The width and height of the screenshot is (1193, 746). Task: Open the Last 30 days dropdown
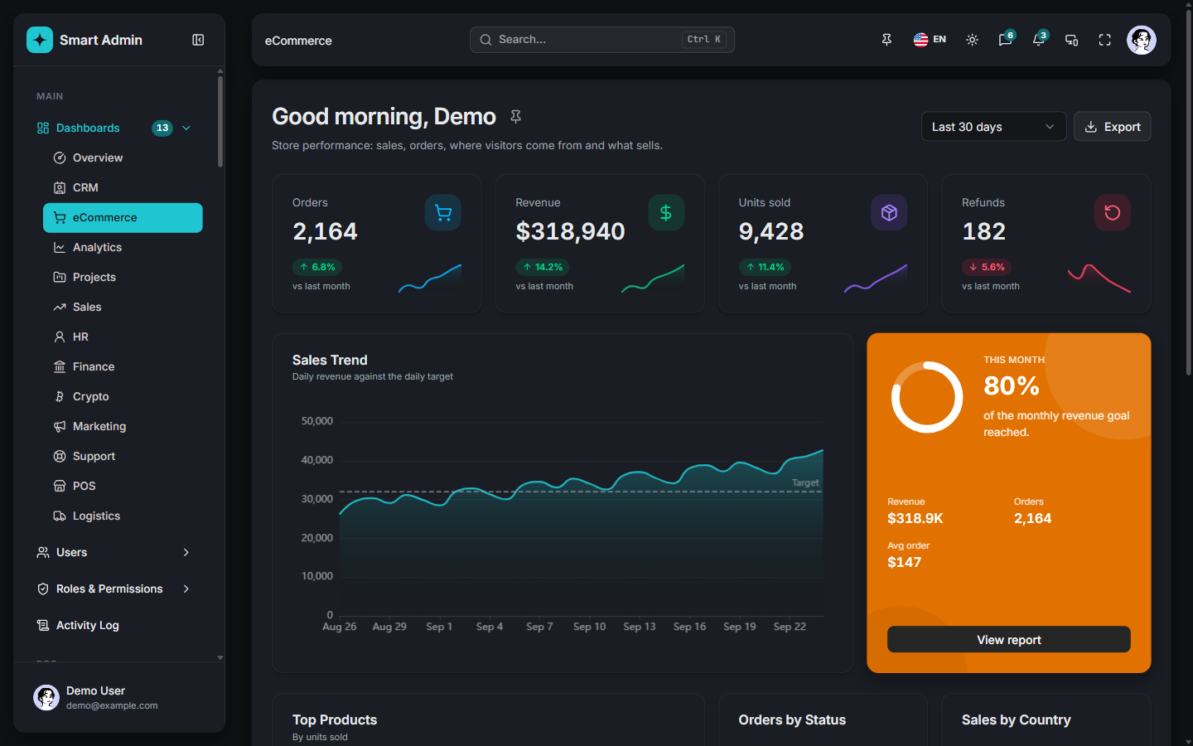pos(993,127)
